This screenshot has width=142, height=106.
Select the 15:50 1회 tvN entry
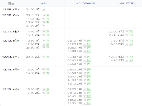33,89
